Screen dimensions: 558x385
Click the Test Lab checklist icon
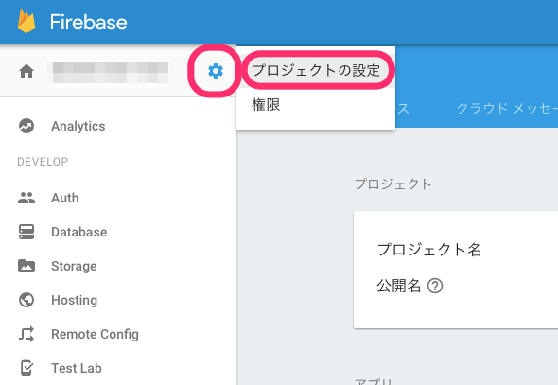tap(26, 368)
